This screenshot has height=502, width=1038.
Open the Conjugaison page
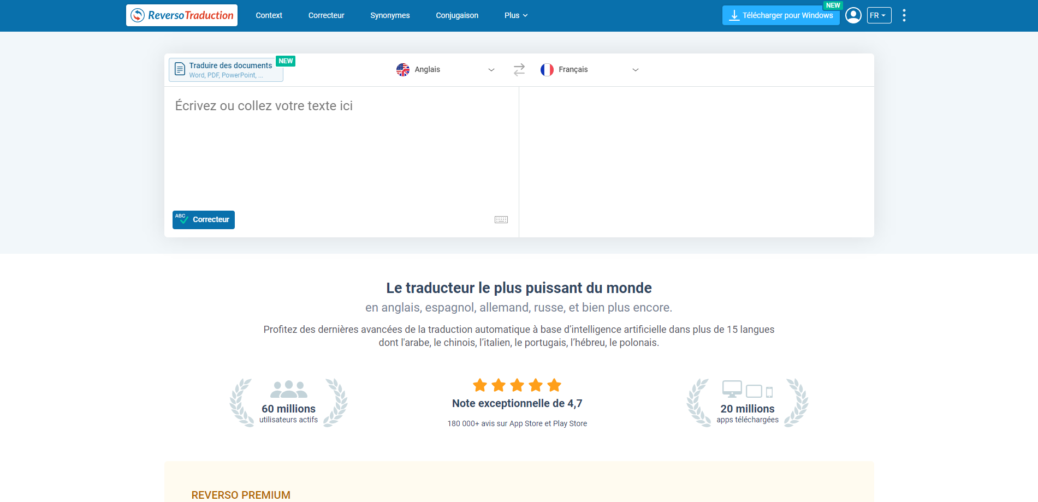(x=457, y=15)
